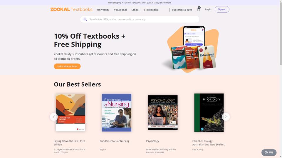The height and width of the screenshot is (158, 282).
Task: Open the School menu
Action: (135, 10)
